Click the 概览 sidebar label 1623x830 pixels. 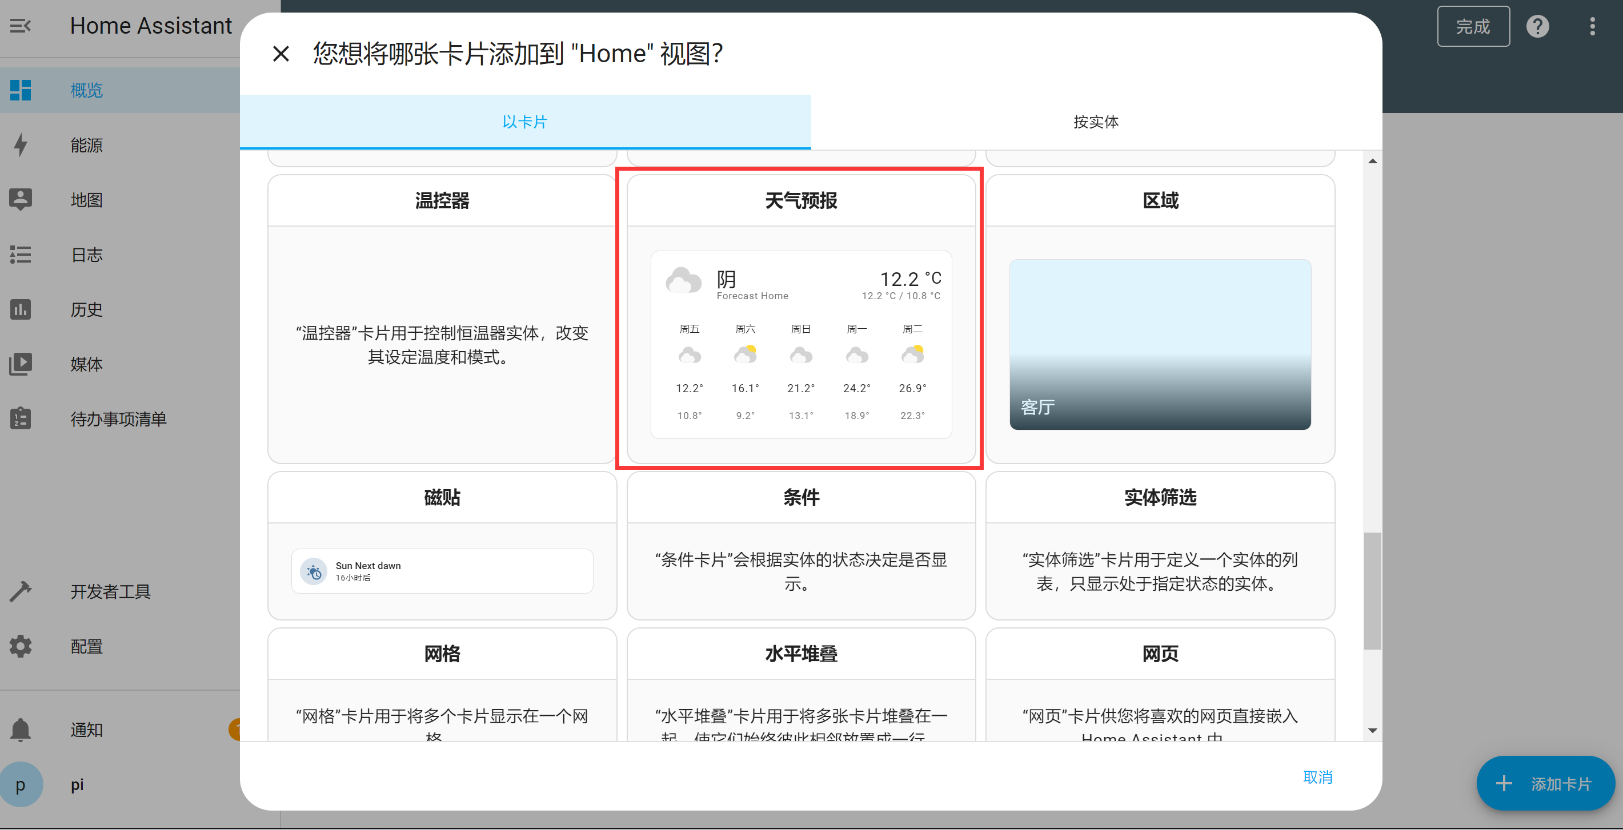click(86, 91)
